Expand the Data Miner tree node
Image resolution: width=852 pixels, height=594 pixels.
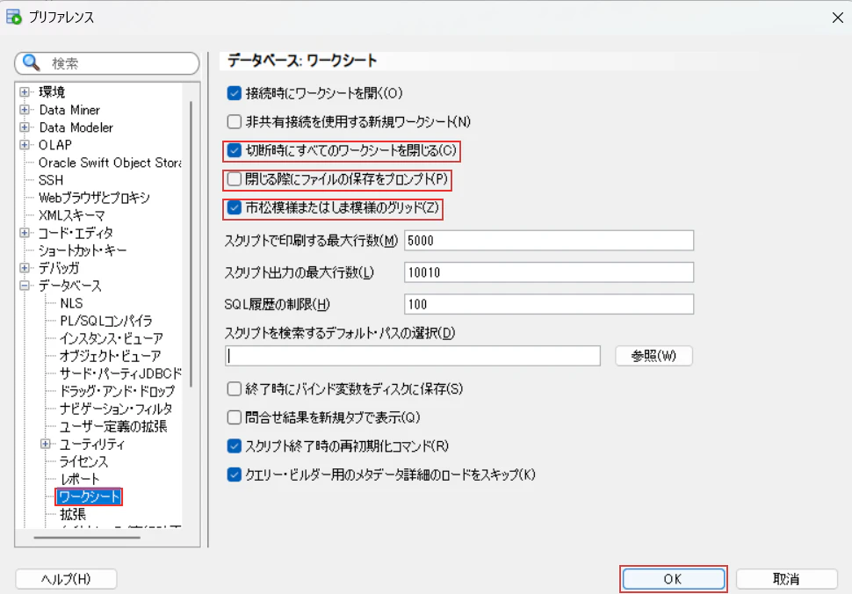click(x=25, y=110)
